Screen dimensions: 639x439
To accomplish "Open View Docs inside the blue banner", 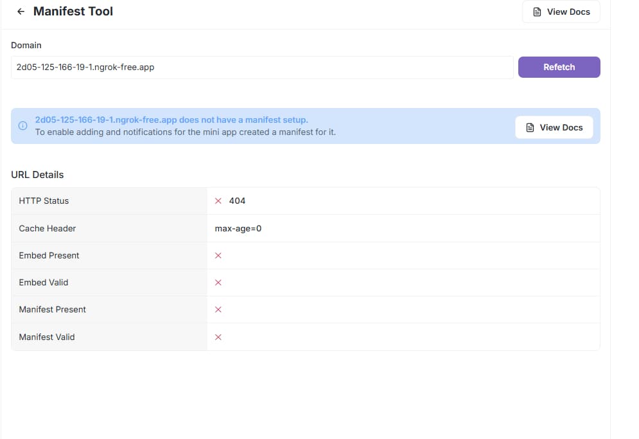I will 554,127.
